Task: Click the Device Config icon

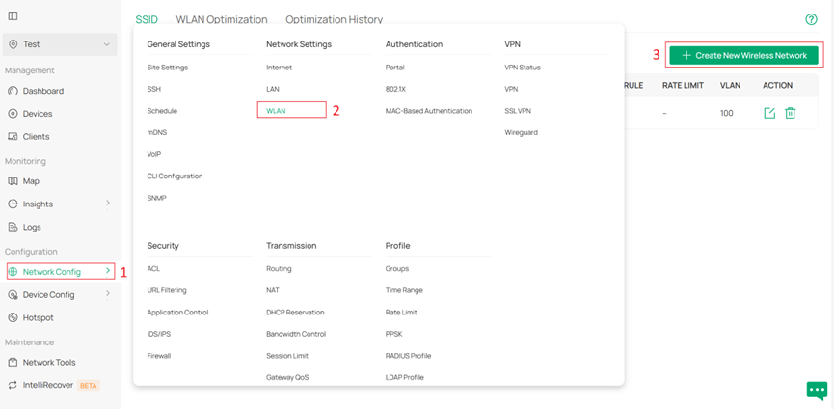Action: 13,294
